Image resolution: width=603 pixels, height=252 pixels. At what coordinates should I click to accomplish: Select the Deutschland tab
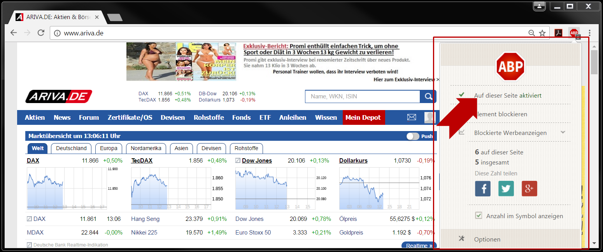pos(71,148)
